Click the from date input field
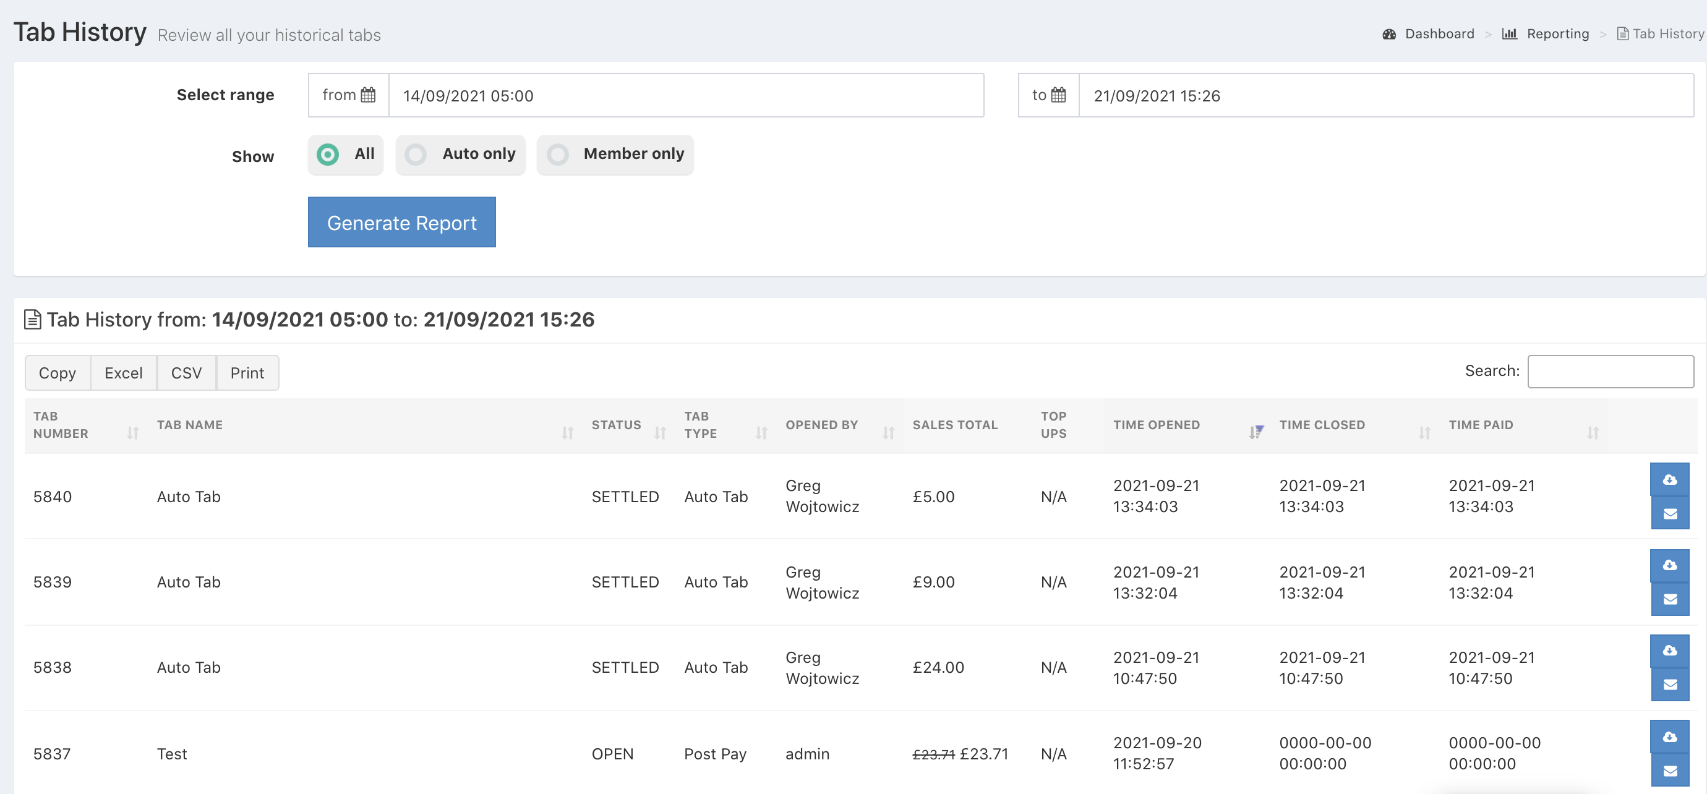Viewport: 1707px width, 794px height. [x=685, y=96]
